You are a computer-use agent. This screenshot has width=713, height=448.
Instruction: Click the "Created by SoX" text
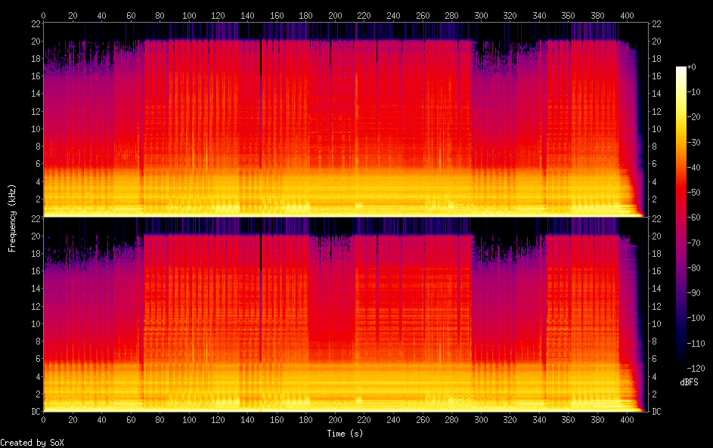[32, 443]
